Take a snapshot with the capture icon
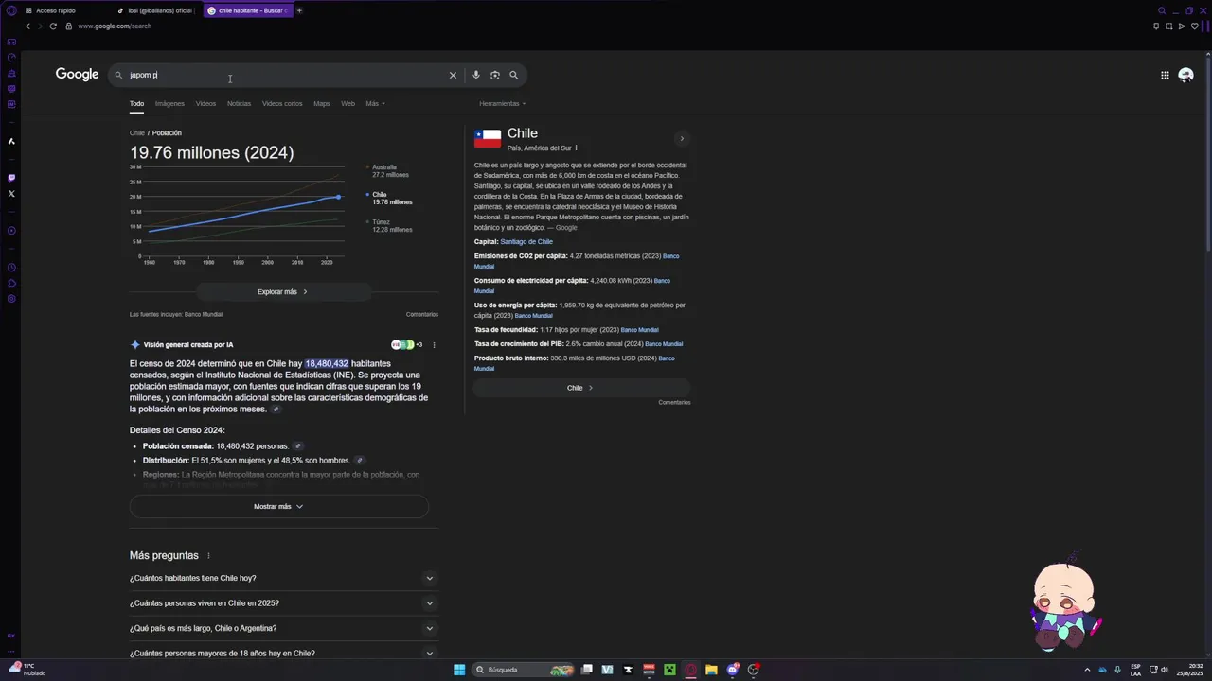Viewport: 1212px width, 681px height. (x=1168, y=26)
